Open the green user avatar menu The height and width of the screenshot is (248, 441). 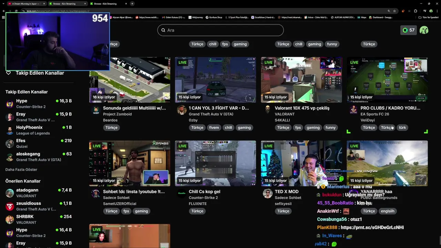pyautogui.click(x=424, y=30)
